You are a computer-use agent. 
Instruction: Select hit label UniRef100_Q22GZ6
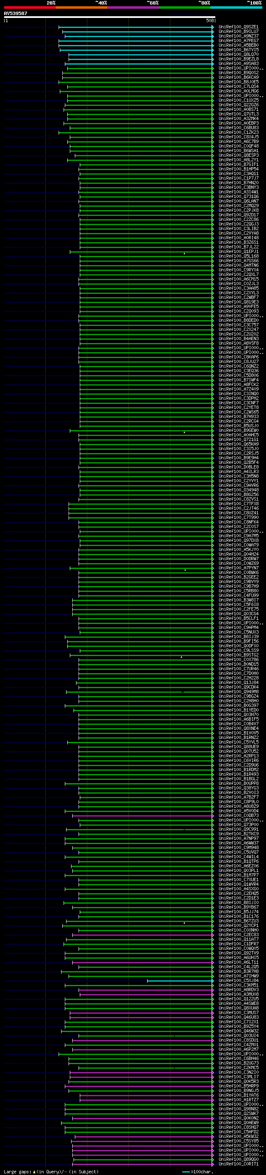point(238,105)
